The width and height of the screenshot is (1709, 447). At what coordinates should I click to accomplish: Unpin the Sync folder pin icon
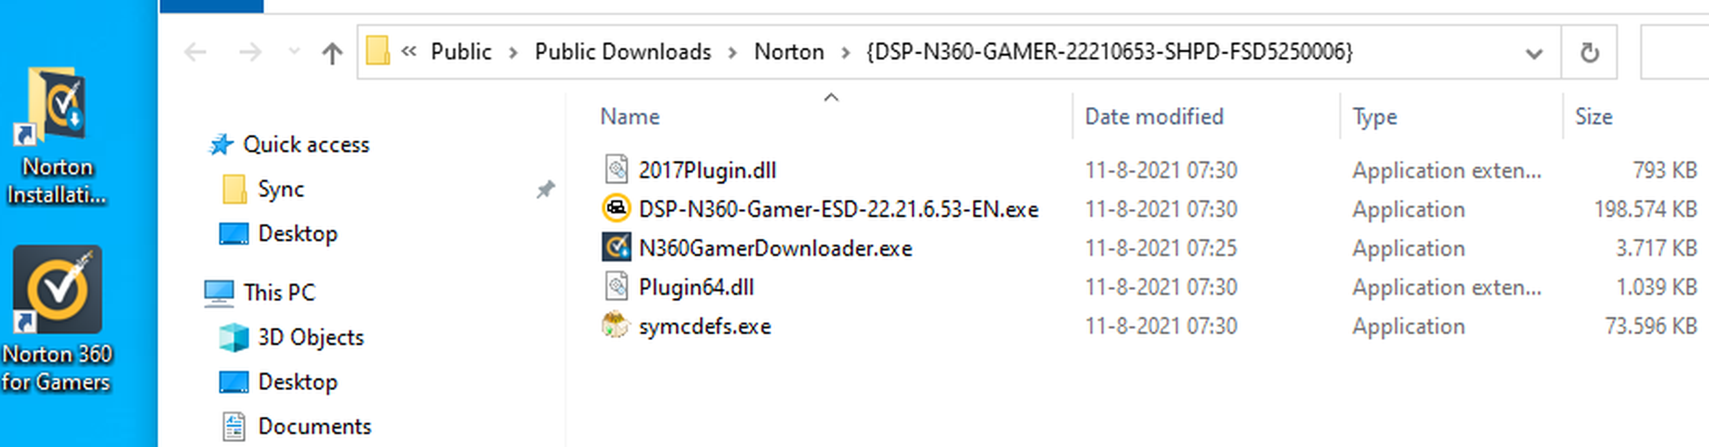click(545, 189)
